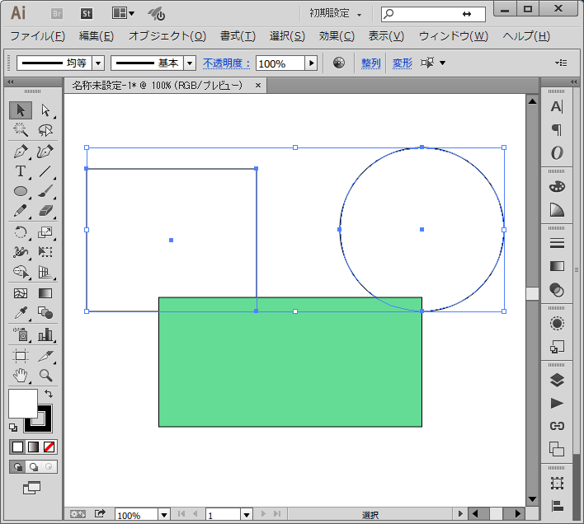Choose the Magic Wand tool
This screenshot has height=524, width=584.
21,130
